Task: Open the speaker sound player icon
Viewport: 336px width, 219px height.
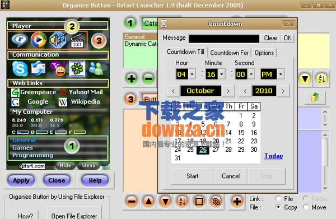Action: (x=58, y=40)
